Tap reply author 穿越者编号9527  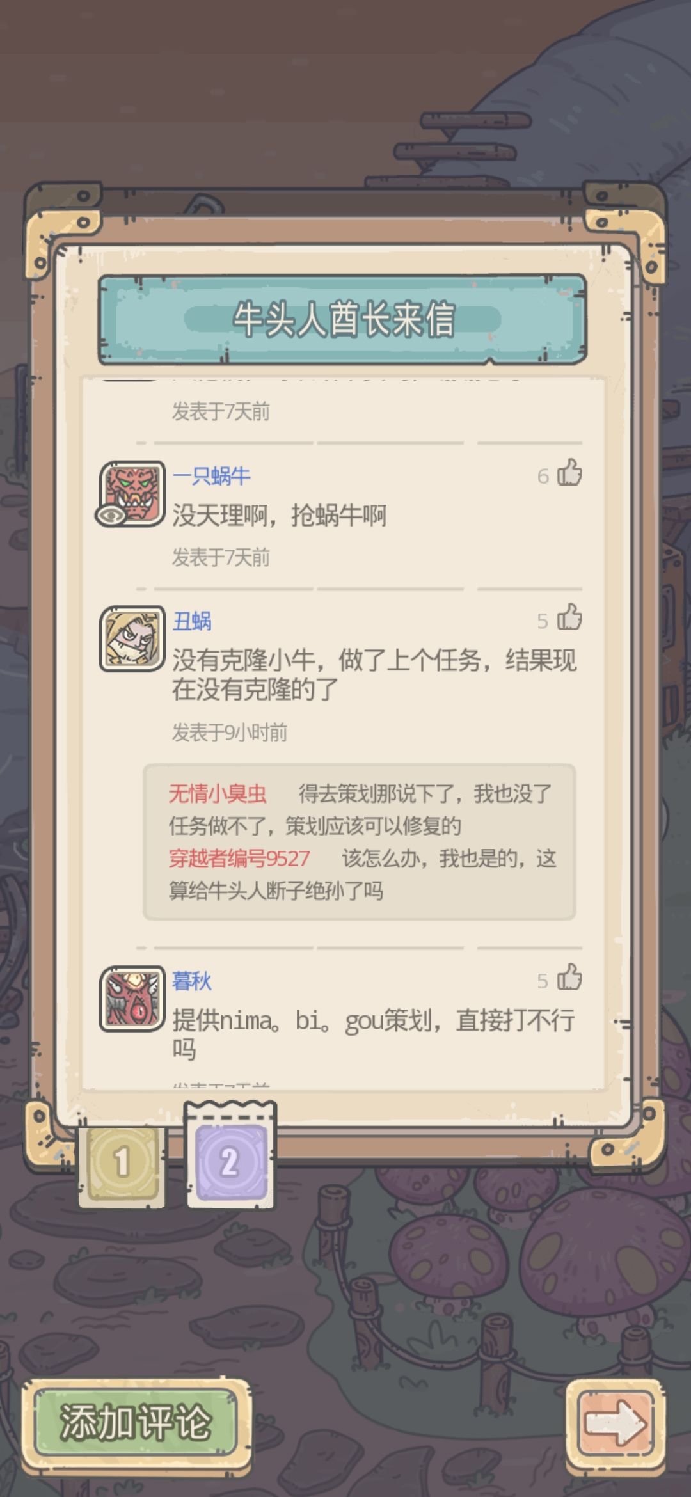[x=239, y=859]
